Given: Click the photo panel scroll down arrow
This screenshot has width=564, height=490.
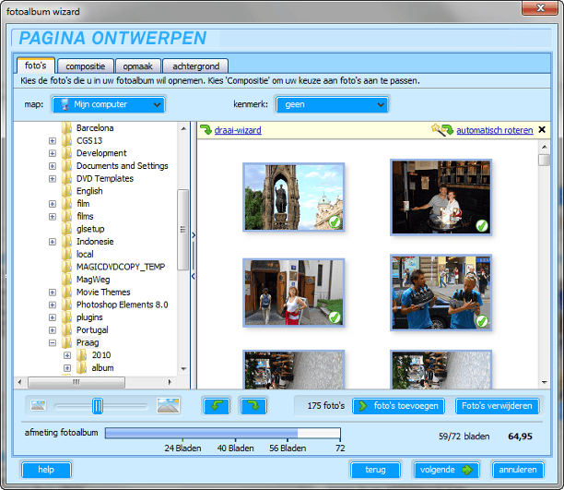Looking at the screenshot, I should tap(545, 382).
